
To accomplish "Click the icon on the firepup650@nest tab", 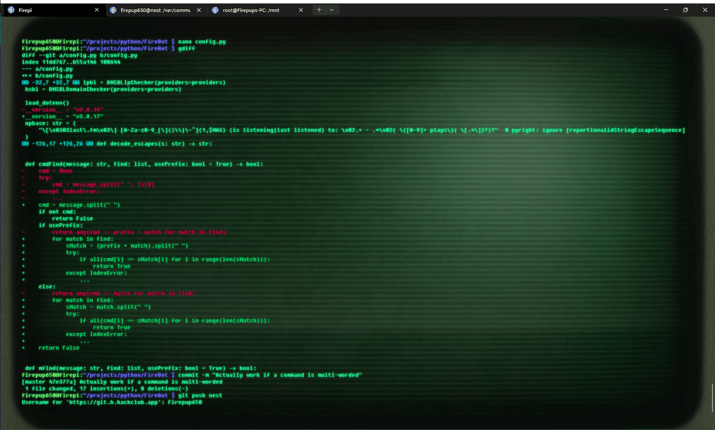I will [x=113, y=10].
